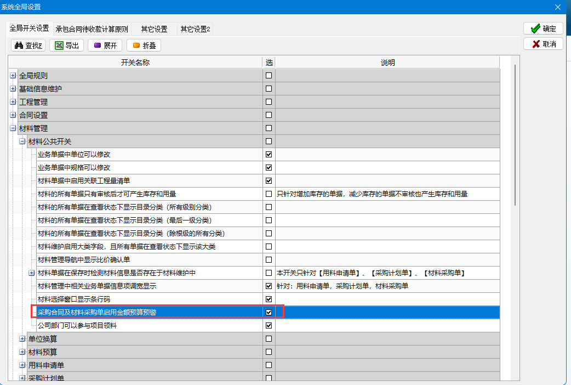Uncheck 公司部门可以参与项目领料 checkbox

(269, 325)
